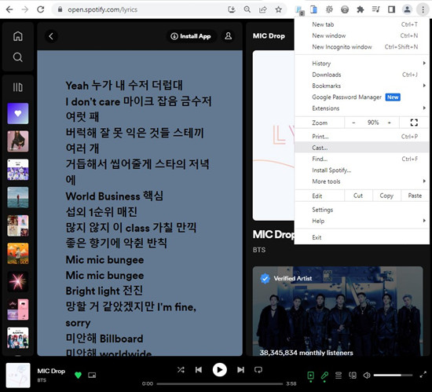432x392 pixels.
Task: Expand Help submenu
Action: click(362, 222)
